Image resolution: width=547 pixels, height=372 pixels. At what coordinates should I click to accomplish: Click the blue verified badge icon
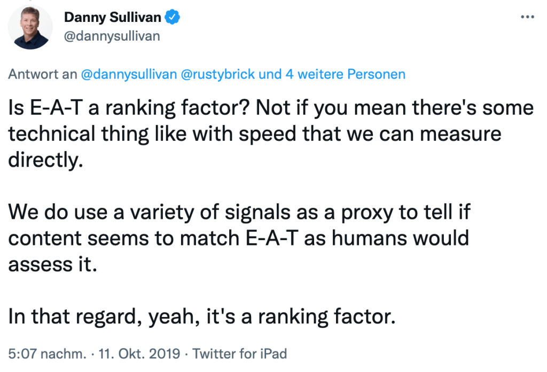click(173, 17)
